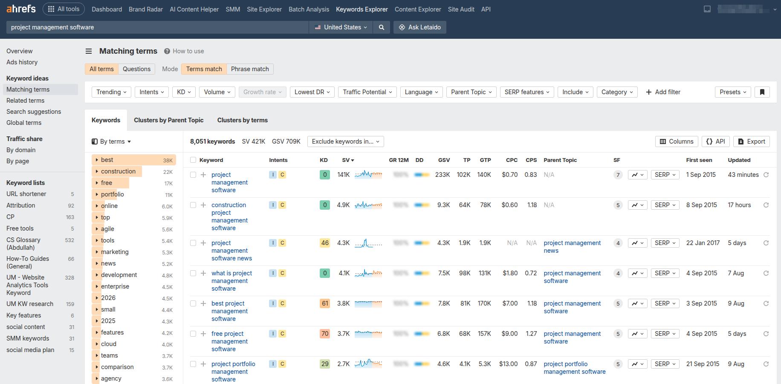This screenshot has height=384, width=781.
Task: Open the KD filter dropdown
Action: point(184,92)
